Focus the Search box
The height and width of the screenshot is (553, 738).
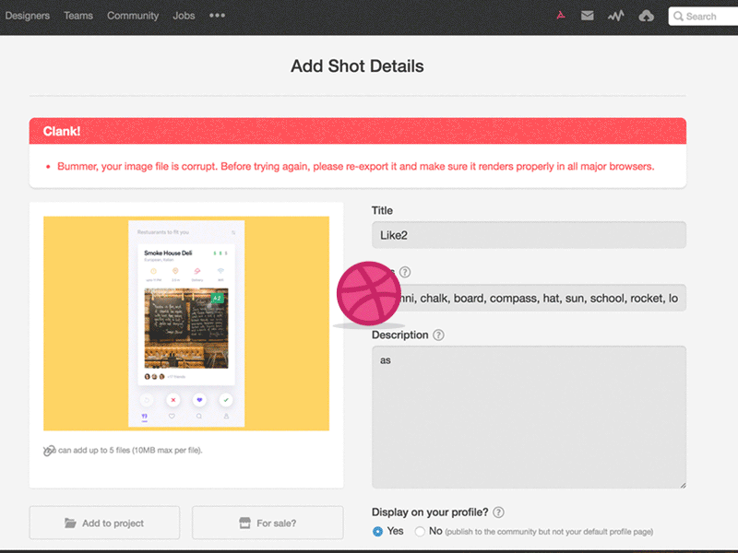703,17
